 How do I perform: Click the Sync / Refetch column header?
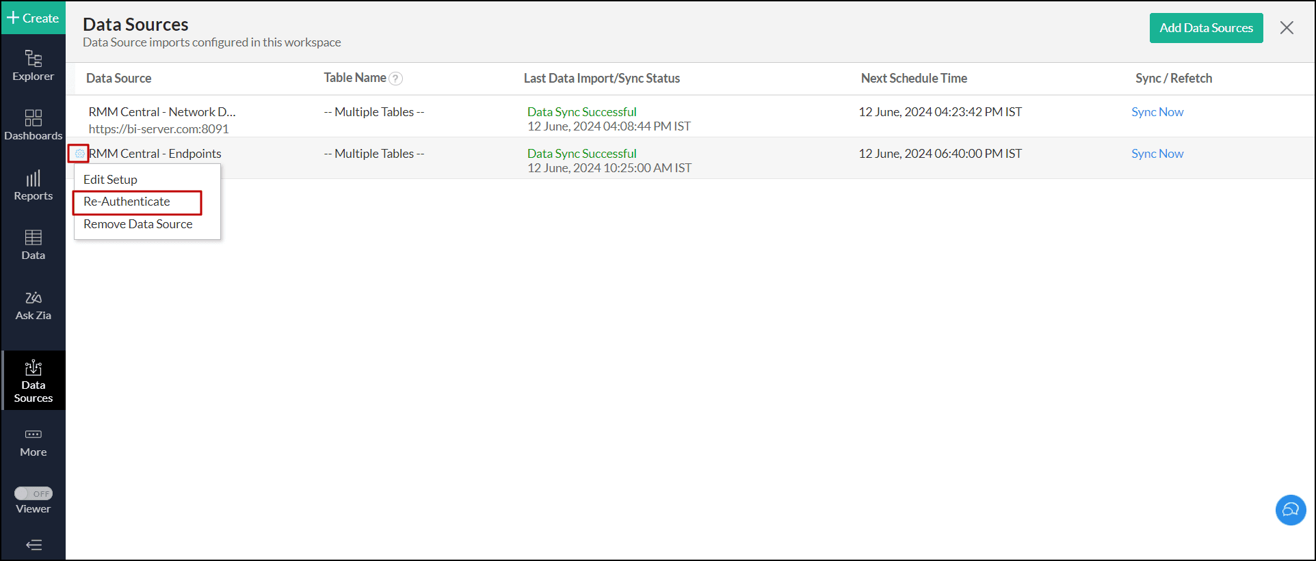(1174, 78)
